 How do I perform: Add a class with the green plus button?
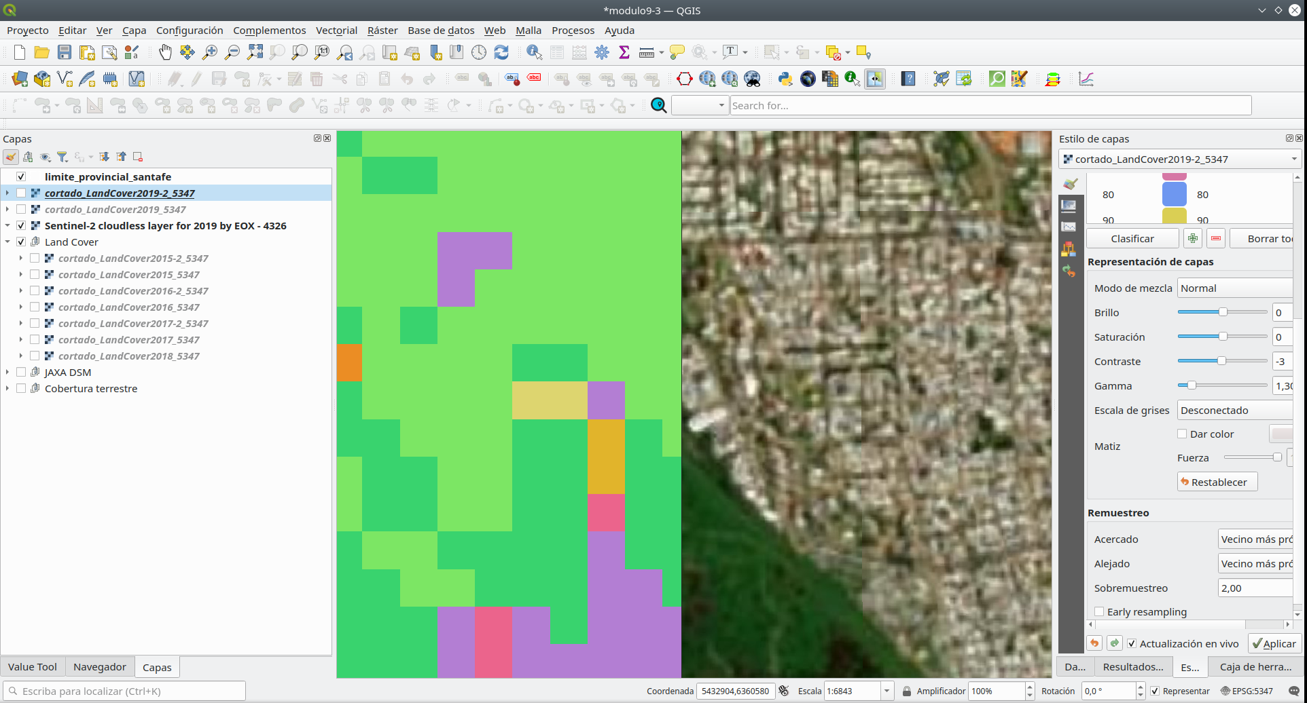pos(1193,238)
